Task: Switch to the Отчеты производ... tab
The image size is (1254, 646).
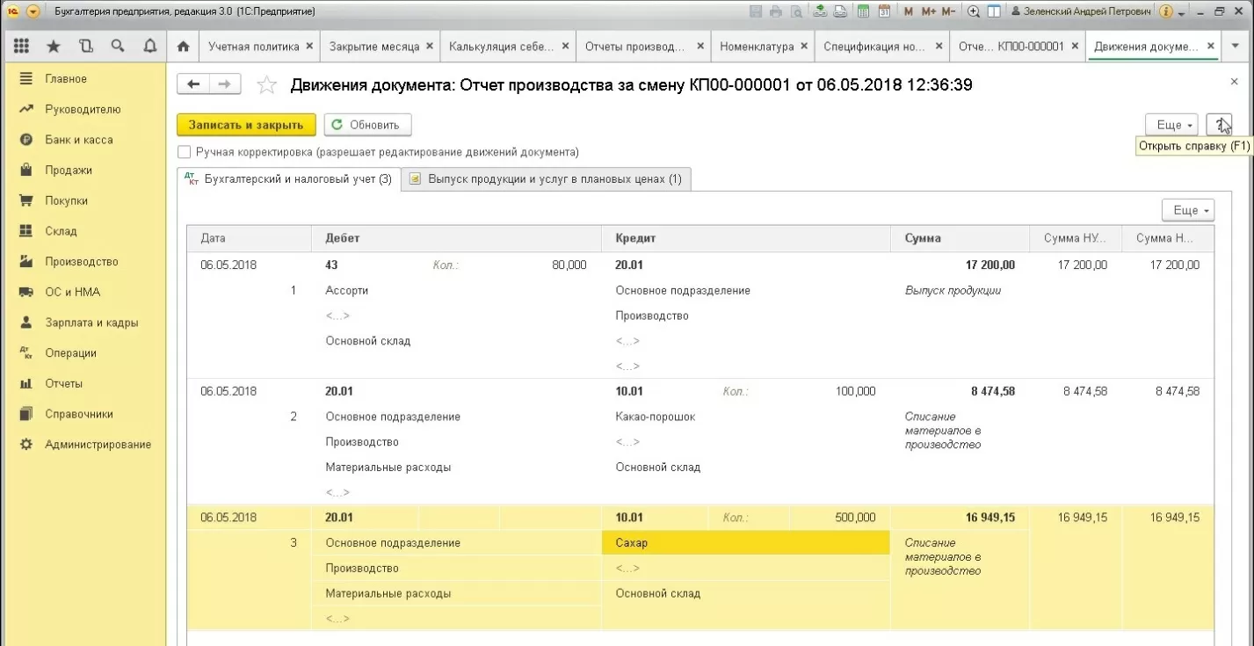Action: pos(634,47)
